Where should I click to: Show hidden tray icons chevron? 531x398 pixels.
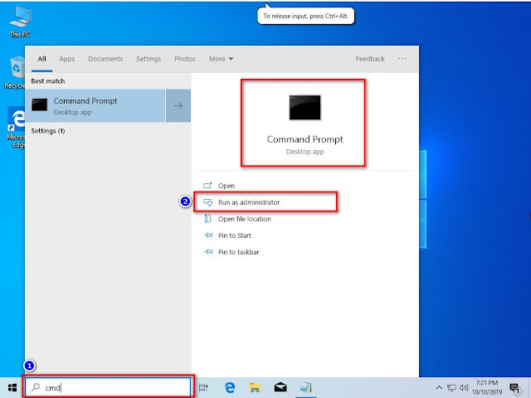click(439, 387)
